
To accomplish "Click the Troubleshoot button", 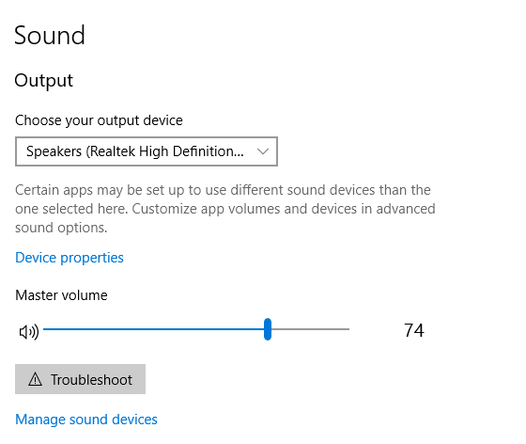I will 80,379.
